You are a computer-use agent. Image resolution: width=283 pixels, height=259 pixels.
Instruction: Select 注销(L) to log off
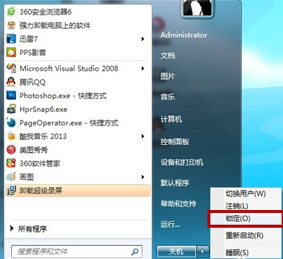[x=246, y=206]
